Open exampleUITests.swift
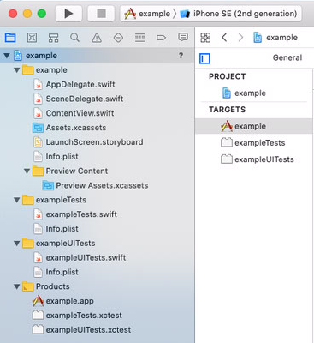The height and width of the screenshot is (343, 314). click(98, 257)
